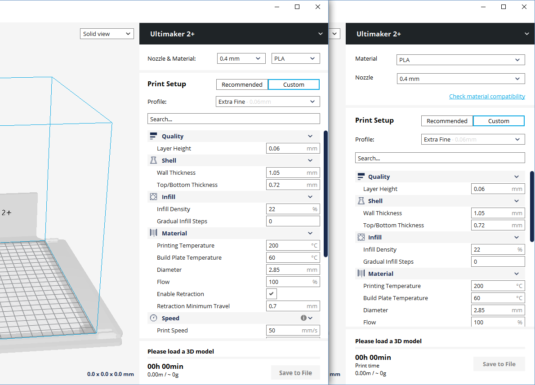The height and width of the screenshot is (385, 535).
Task: Click Save to File in right window
Action: pos(499,364)
